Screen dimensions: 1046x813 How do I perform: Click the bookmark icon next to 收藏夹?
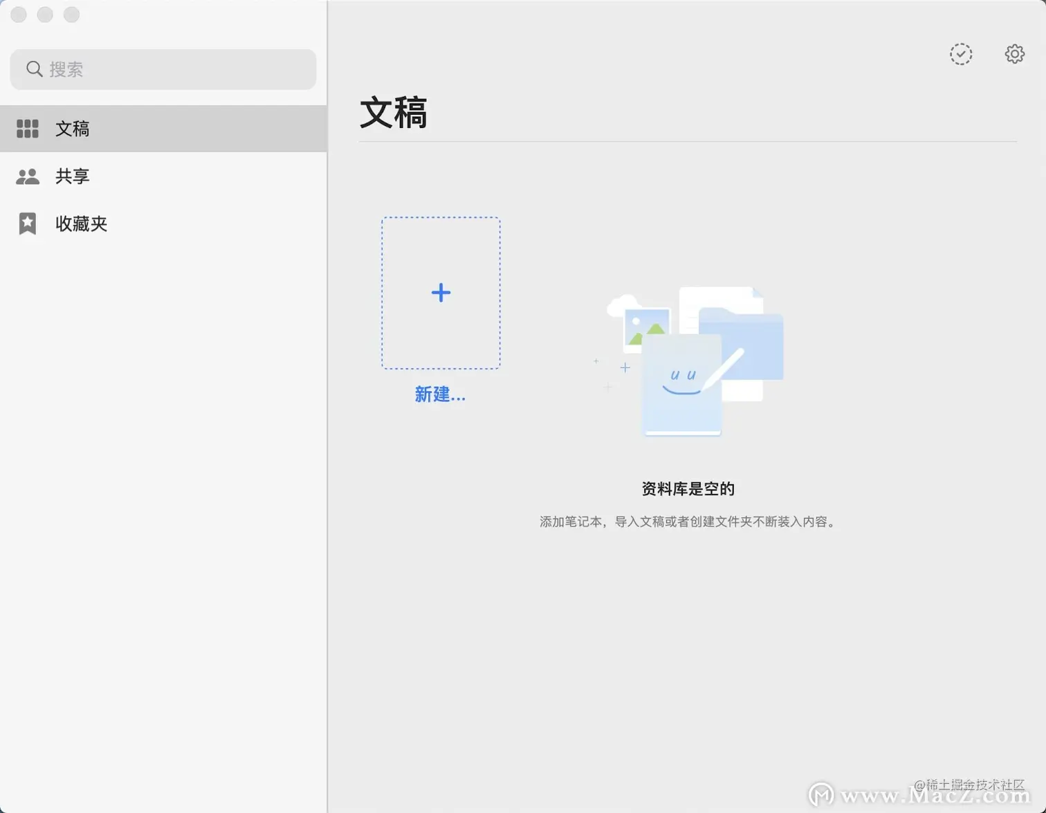click(x=27, y=223)
